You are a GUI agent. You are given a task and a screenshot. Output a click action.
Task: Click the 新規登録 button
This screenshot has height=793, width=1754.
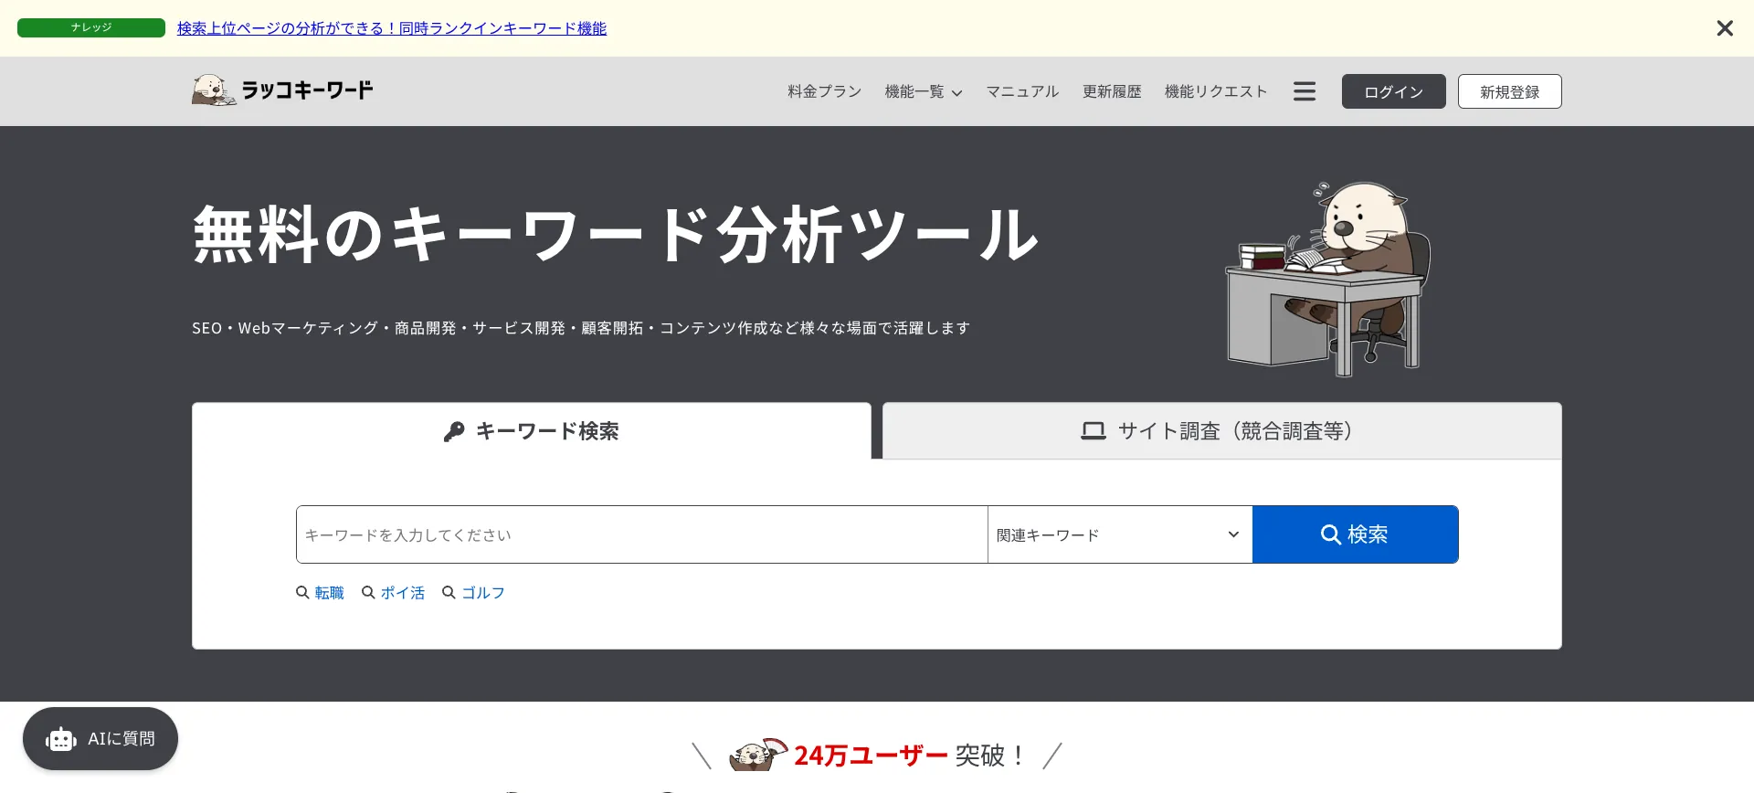click(x=1509, y=91)
